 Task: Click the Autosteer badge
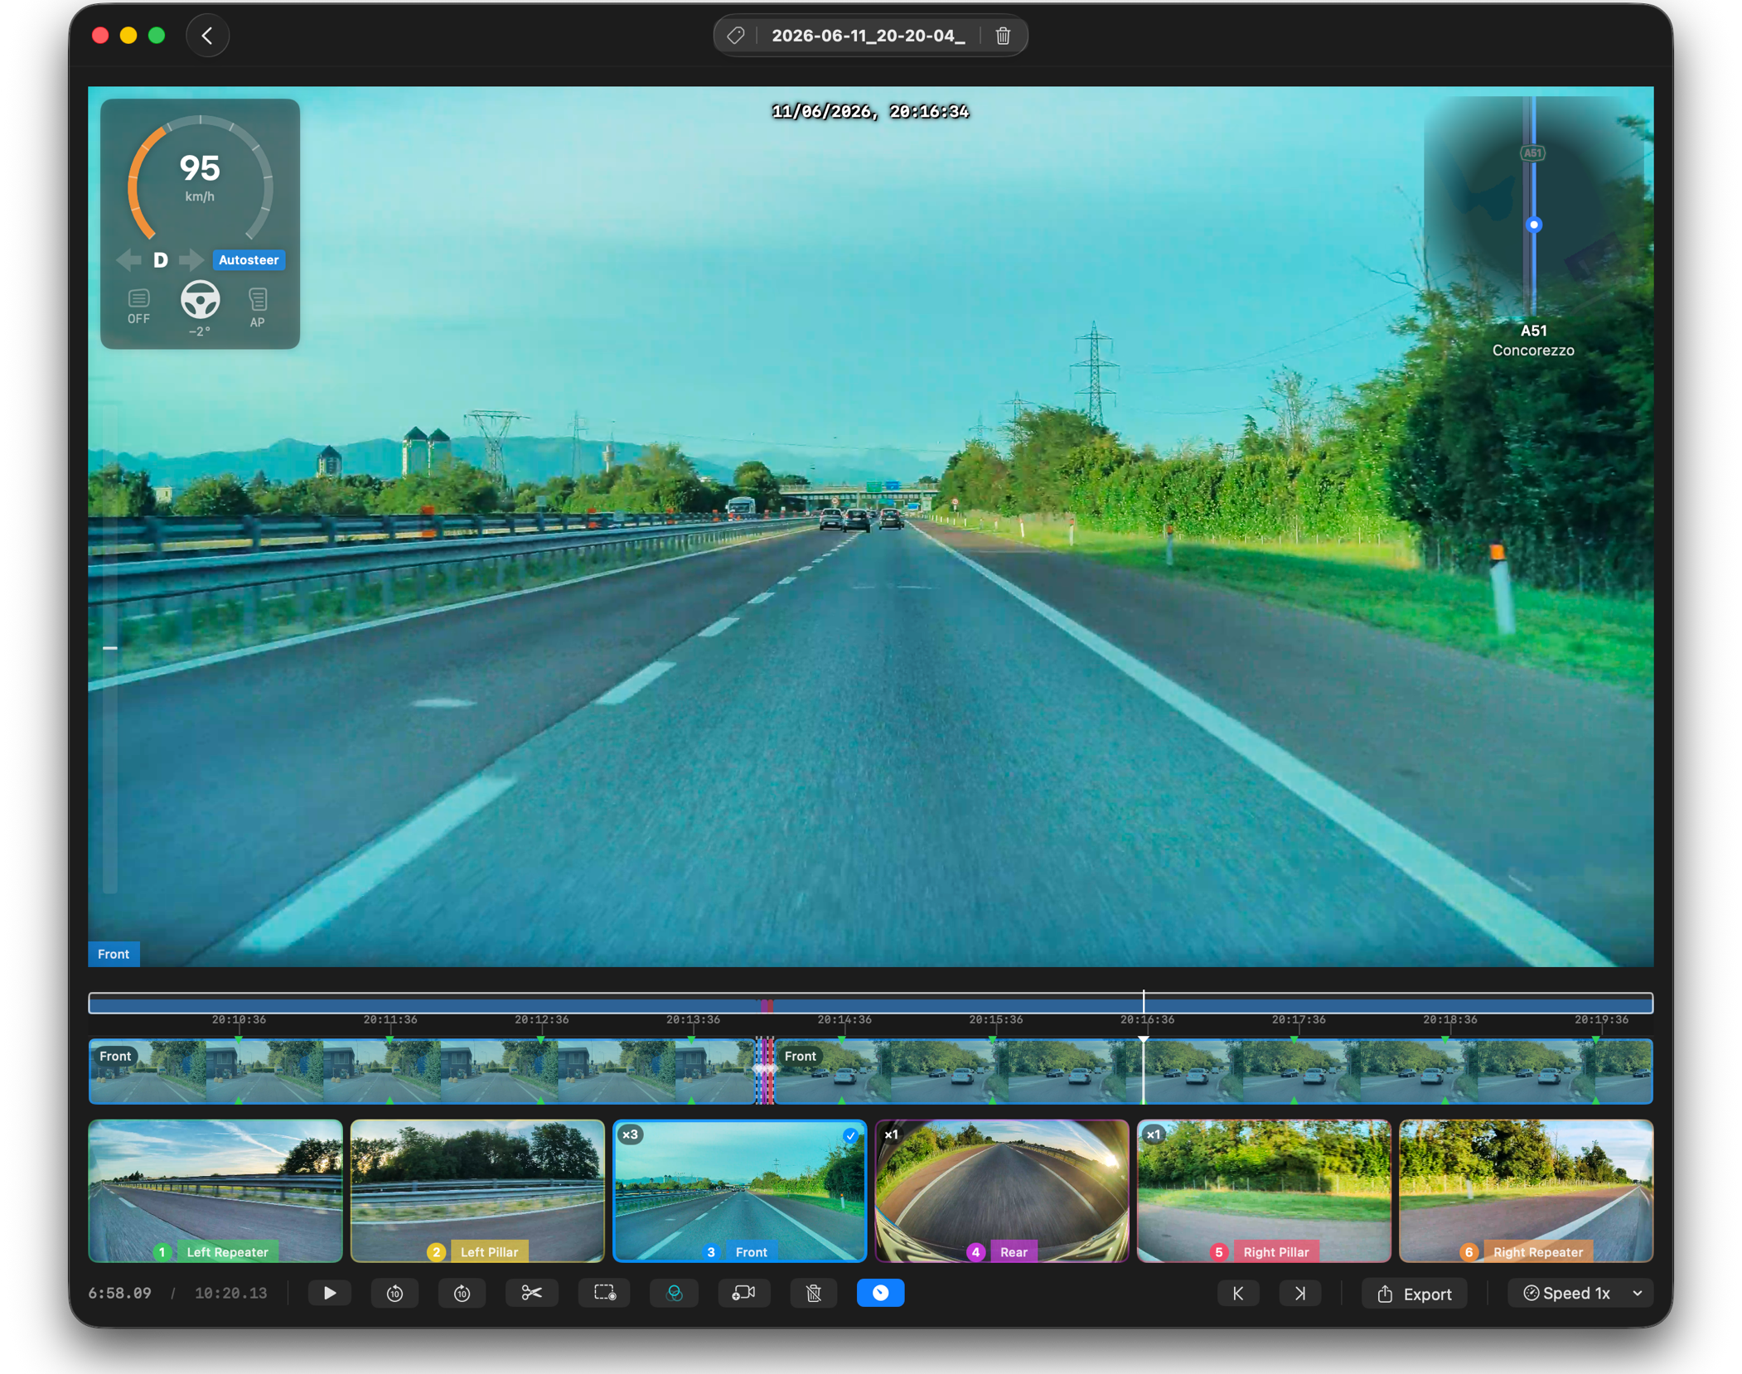[249, 260]
